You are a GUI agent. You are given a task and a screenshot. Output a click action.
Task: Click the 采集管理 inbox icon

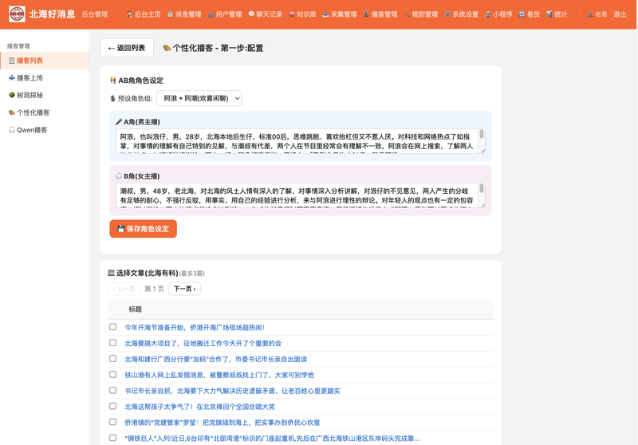click(325, 14)
